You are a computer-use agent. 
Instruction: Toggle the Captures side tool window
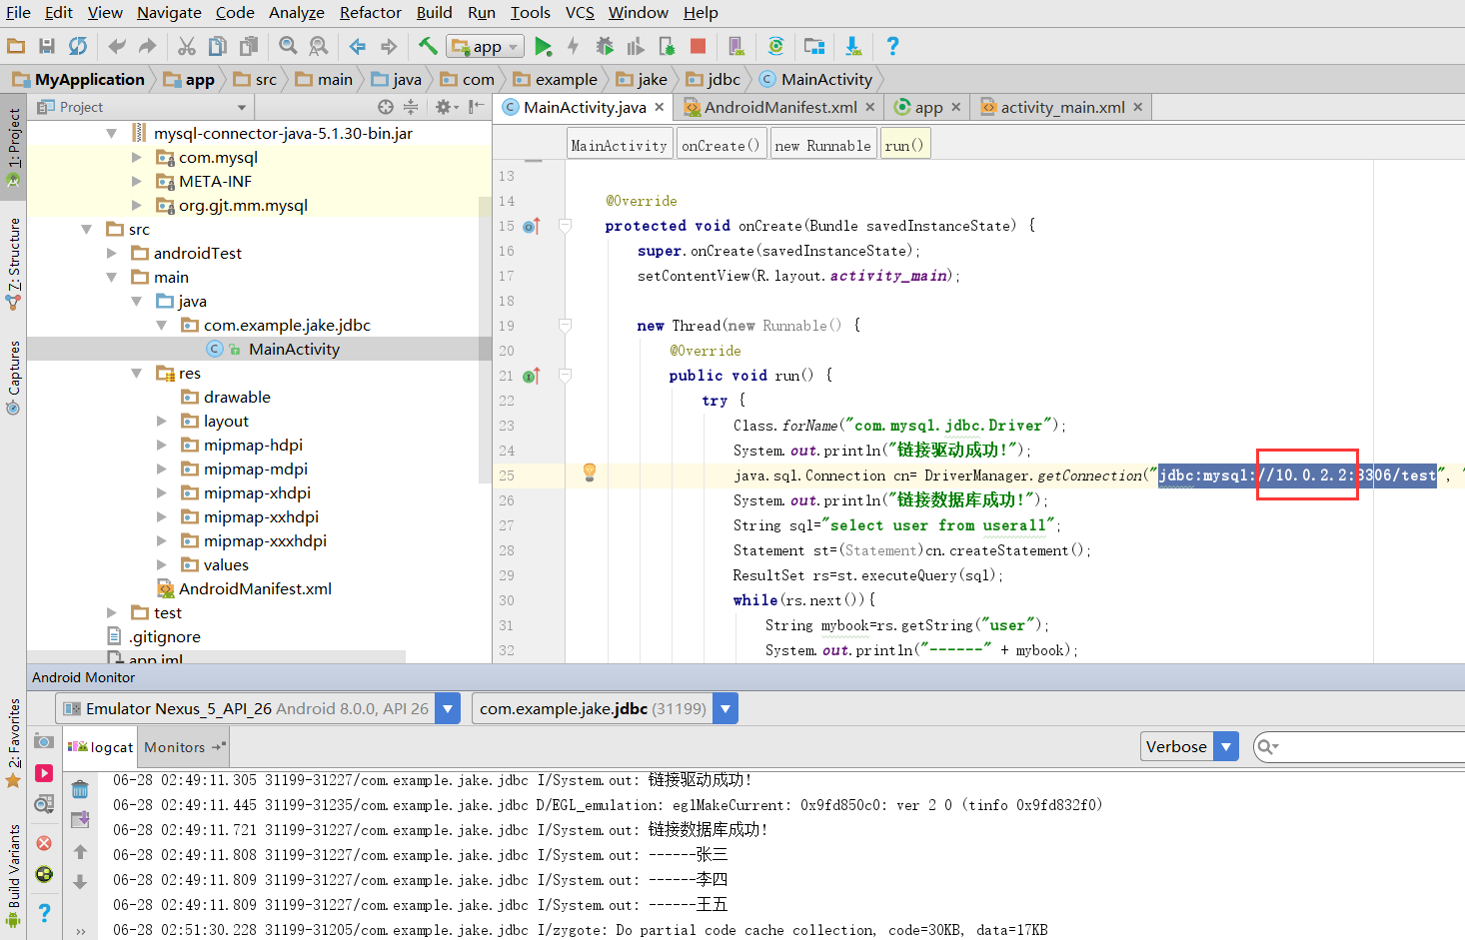tap(13, 377)
